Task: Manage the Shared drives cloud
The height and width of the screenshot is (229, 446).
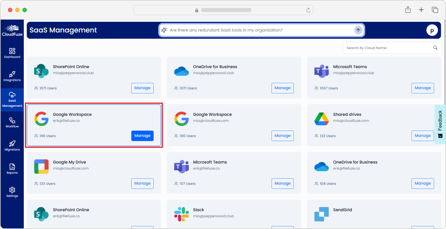Action: pyautogui.click(x=423, y=135)
